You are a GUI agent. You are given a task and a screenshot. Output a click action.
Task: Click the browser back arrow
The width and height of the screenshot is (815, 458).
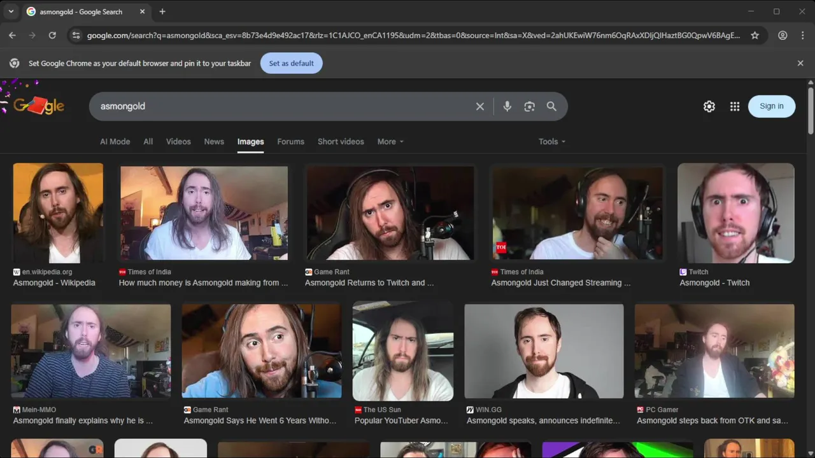point(12,36)
